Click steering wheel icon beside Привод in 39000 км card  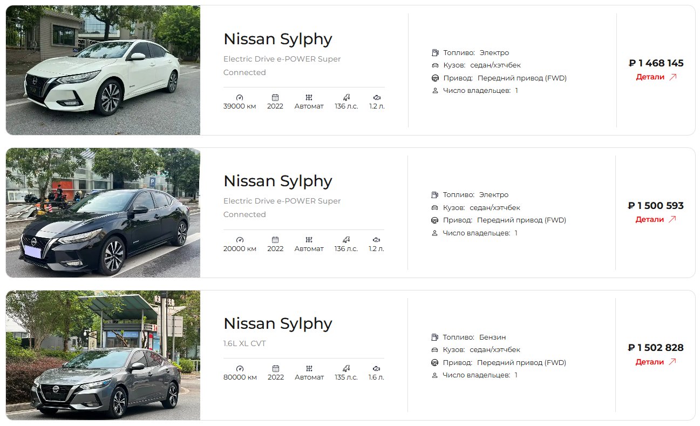435,78
